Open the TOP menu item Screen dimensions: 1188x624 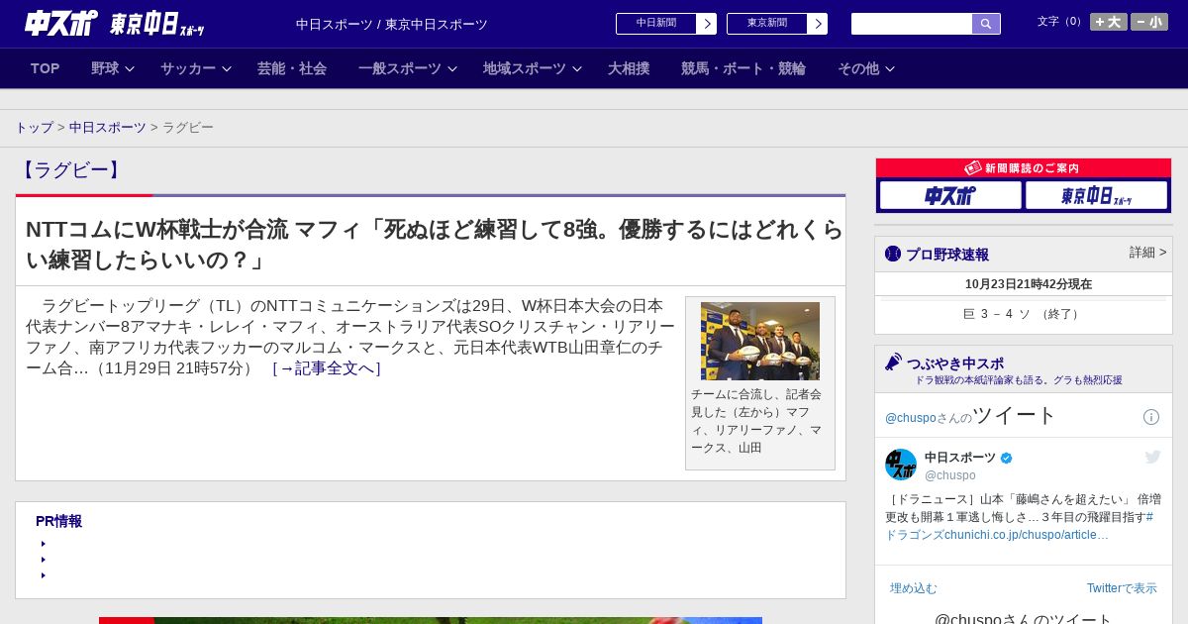[46, 68]
